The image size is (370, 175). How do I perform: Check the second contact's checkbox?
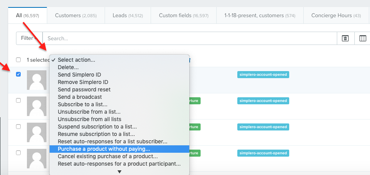pyautogui.click(x=18, y=100)
